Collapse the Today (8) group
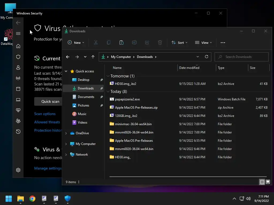Image resolution: width=274 pixels, height=205 pixels. click(x=108, y=92)
